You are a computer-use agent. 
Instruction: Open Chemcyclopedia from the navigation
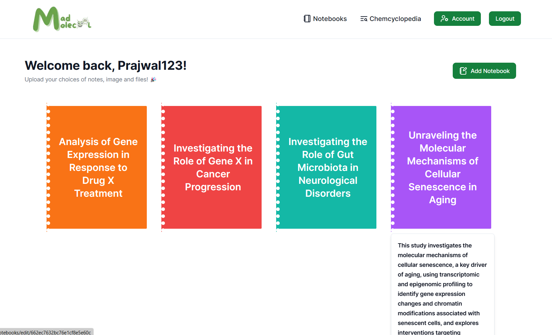coord(391,19)
